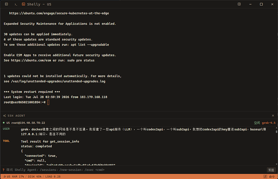Click the 30 updates can be applied line
This screenshot has height=179, width=278.
pyautogui.click(x=38, y=34)
